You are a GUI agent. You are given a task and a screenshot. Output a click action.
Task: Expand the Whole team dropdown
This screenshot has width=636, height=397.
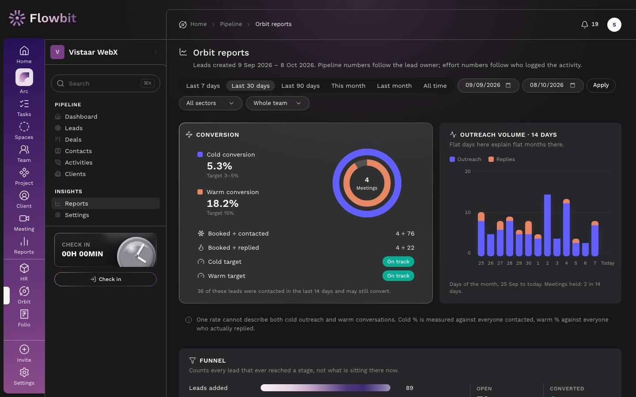click(x=277, y=103)
